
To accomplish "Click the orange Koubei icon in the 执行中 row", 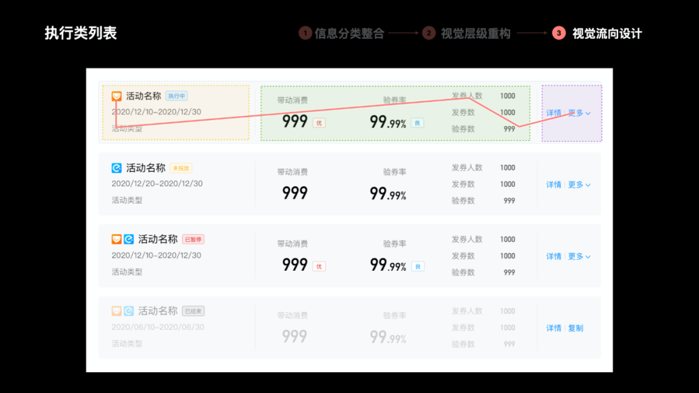I will [116, 96].
